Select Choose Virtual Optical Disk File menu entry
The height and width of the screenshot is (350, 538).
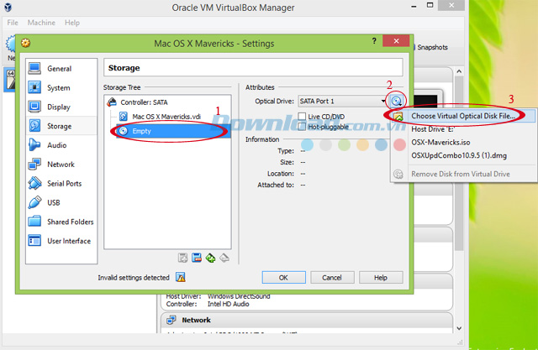[463, 116]
